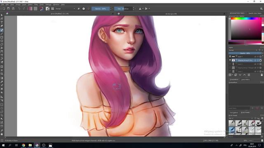Toggle horizontal mirror mode
264x148 pixels.
coord(140,9)
